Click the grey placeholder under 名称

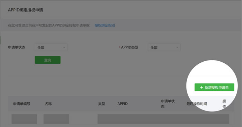click(56, 119)
